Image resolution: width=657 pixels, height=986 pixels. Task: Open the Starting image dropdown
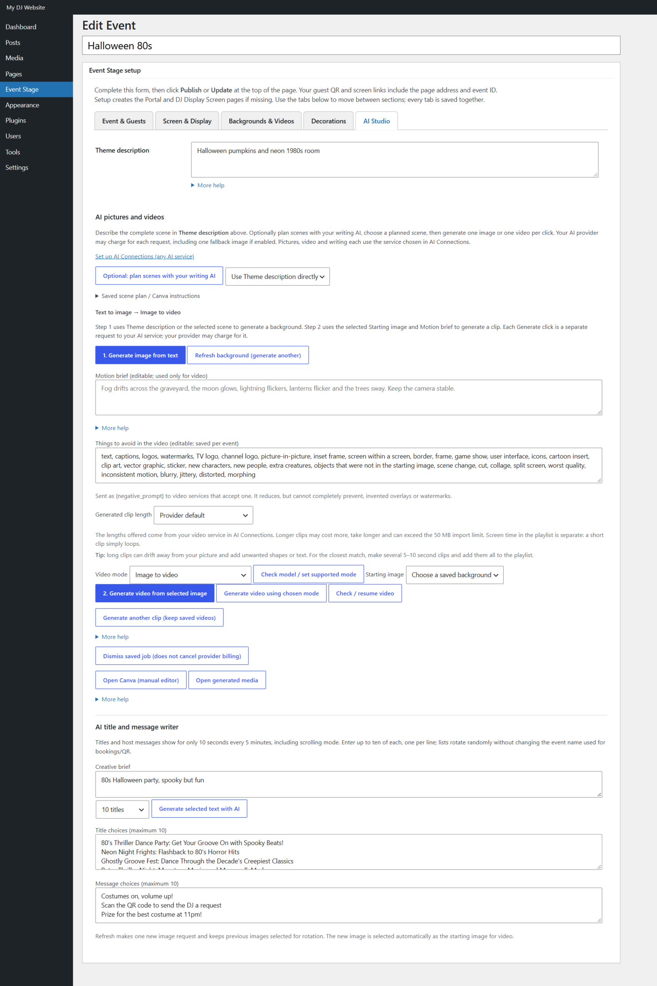(x=454, y=575)
